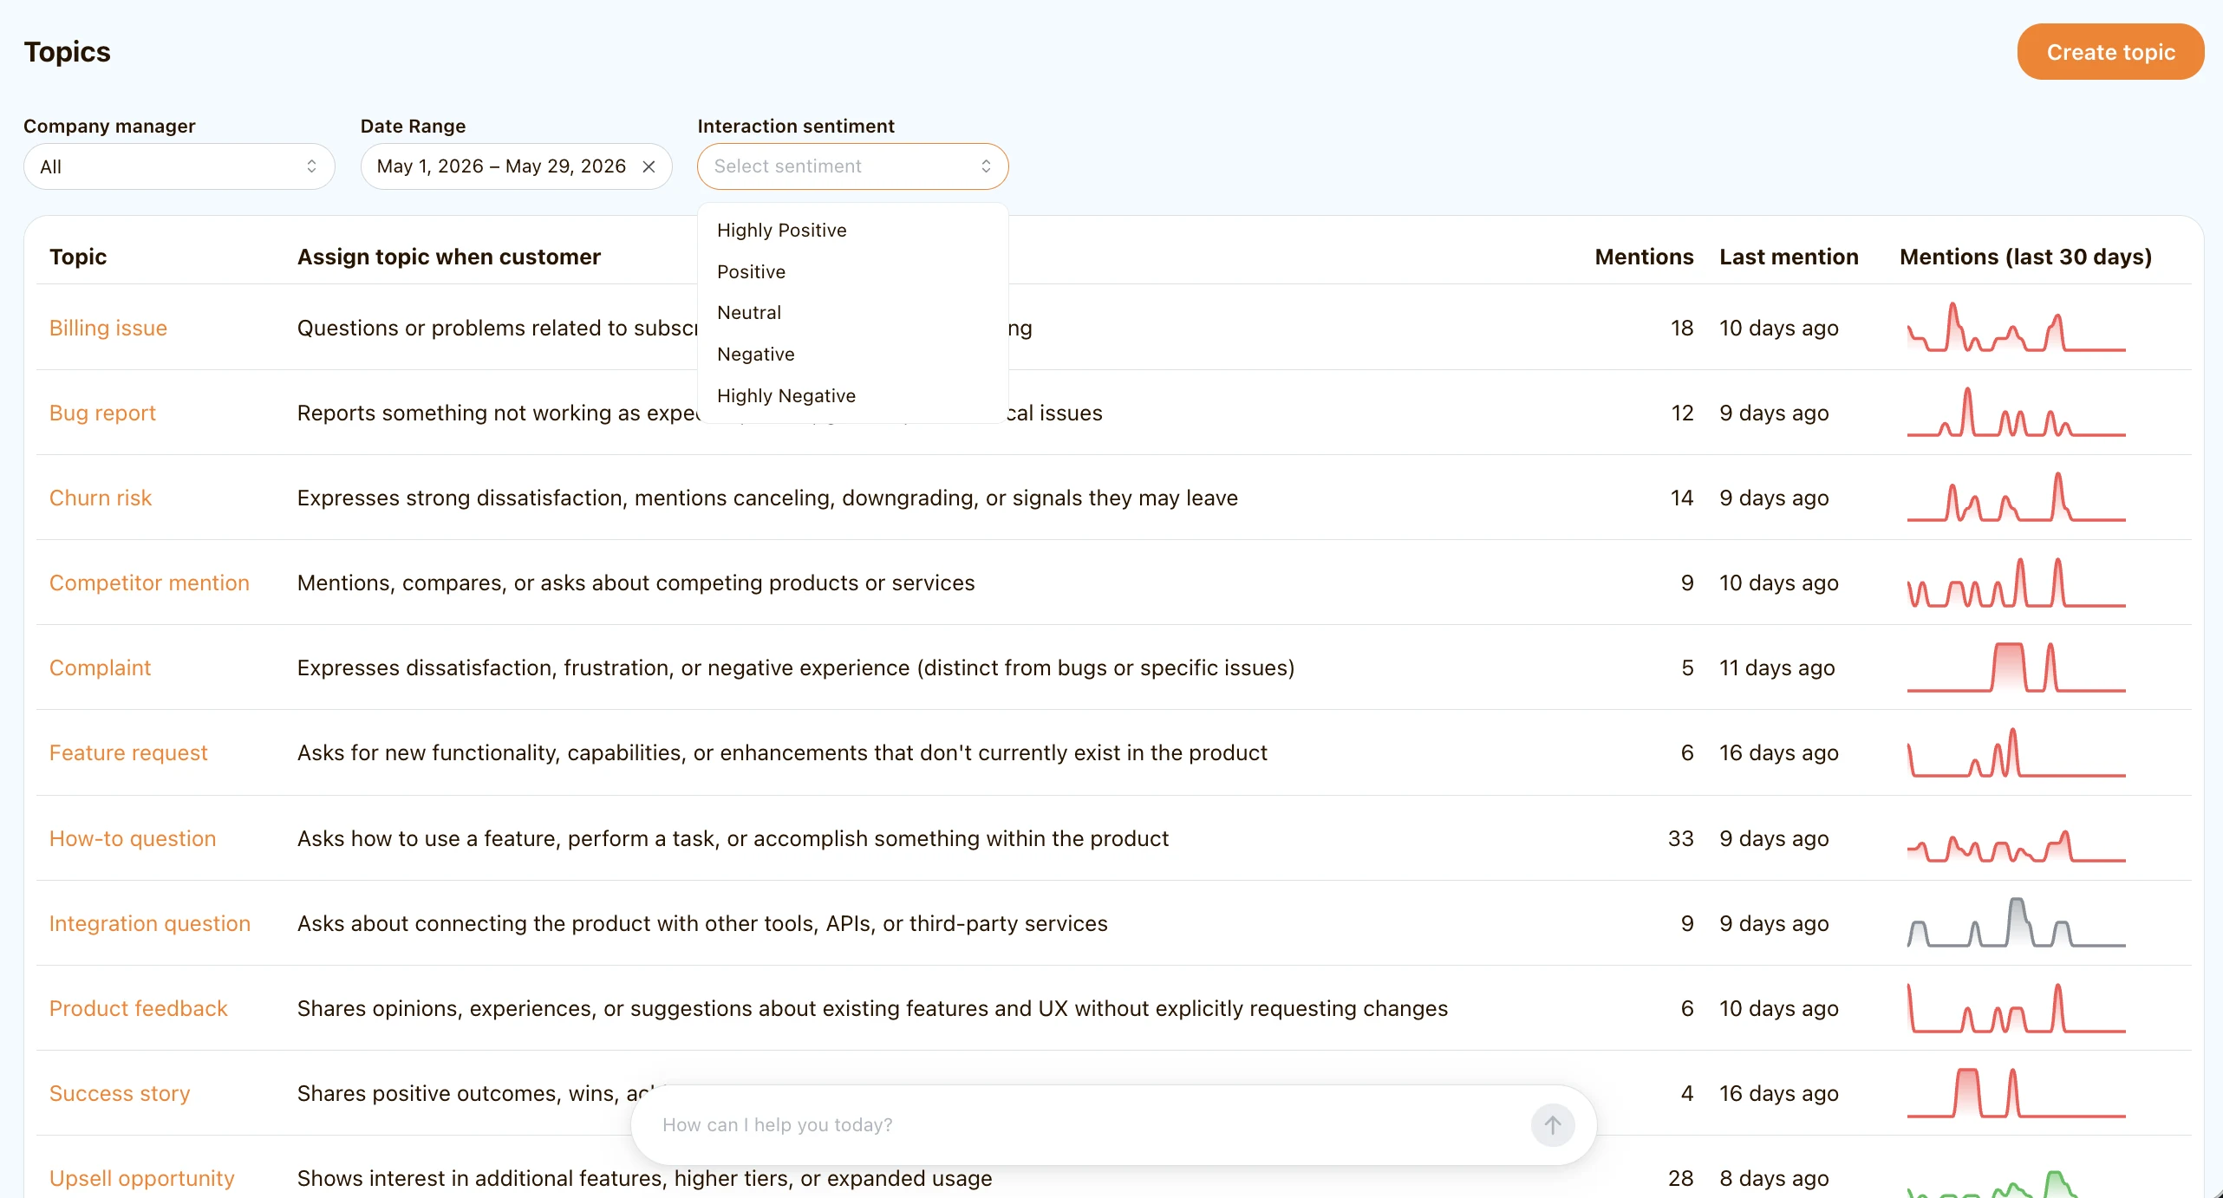This screenshot has width=2223, height=1198.
Task: View the Product feedback mentions sparkline
Action: [2016, 1006]
